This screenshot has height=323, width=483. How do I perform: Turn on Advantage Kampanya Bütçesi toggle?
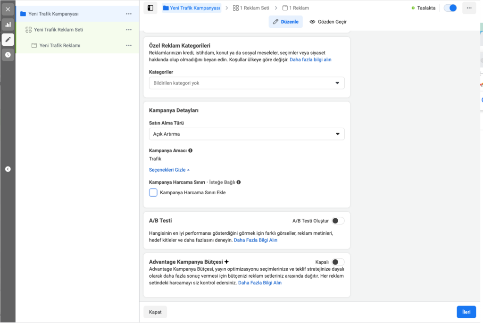pos(338,262)
